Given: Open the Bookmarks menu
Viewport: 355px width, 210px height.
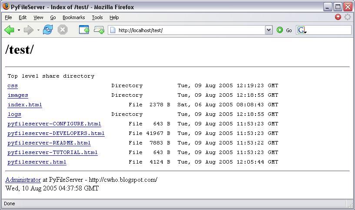Looking at the screenshot, I should (73, 17).
